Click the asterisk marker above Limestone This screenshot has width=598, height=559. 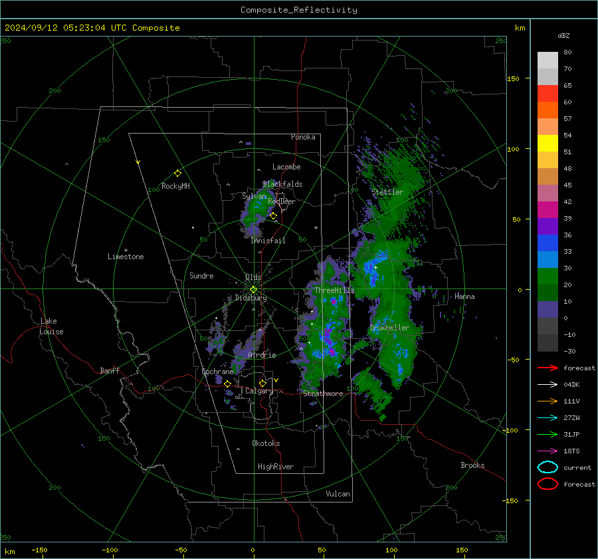(126, 251)
